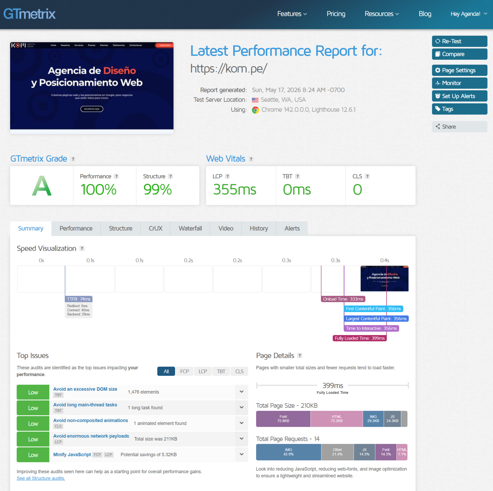Click the HTML 72.2KB size segment
The image size is (493, 491).
(x=337, y=419)
